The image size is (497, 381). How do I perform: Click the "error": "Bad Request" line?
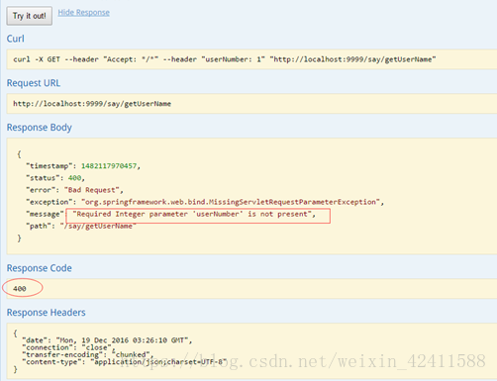(x=74, y=190)
